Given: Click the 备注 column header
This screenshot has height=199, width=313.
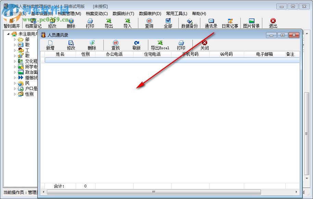Looking at the screenshot, I should (x=290, y=54).
